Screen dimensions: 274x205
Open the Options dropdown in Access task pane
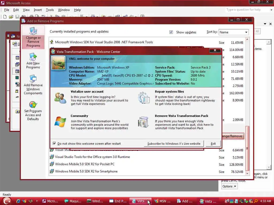coord(229,186)
